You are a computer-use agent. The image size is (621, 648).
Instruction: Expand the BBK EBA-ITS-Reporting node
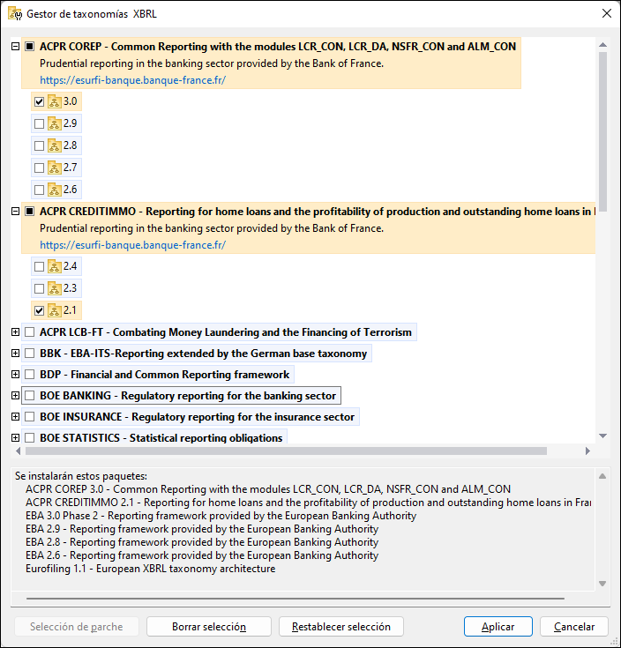15,354
